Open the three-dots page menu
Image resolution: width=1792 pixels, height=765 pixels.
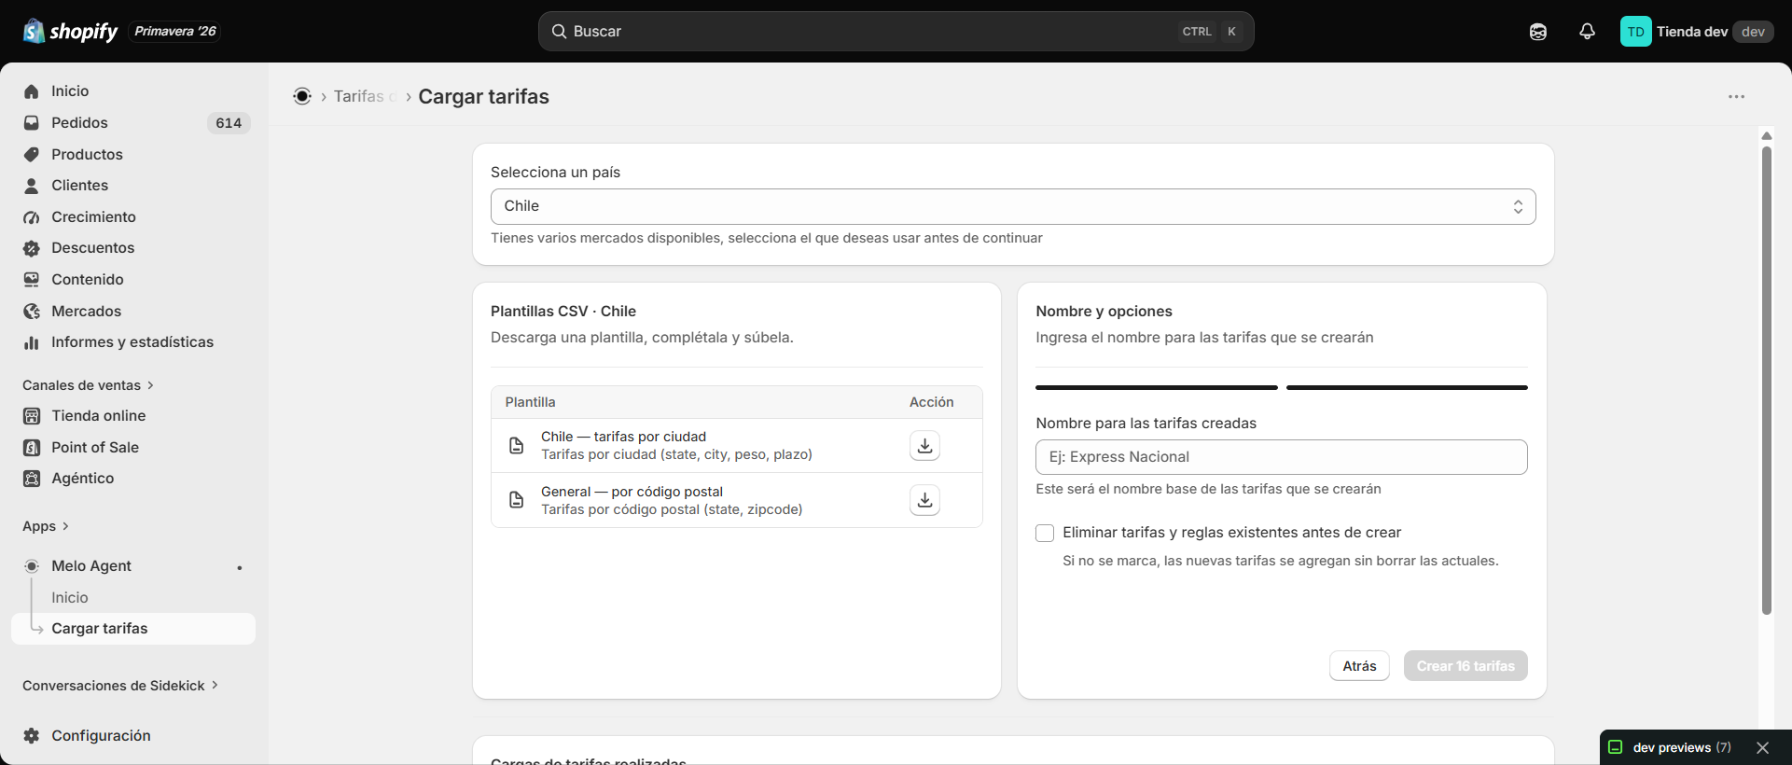click(x=1736, y=96)
